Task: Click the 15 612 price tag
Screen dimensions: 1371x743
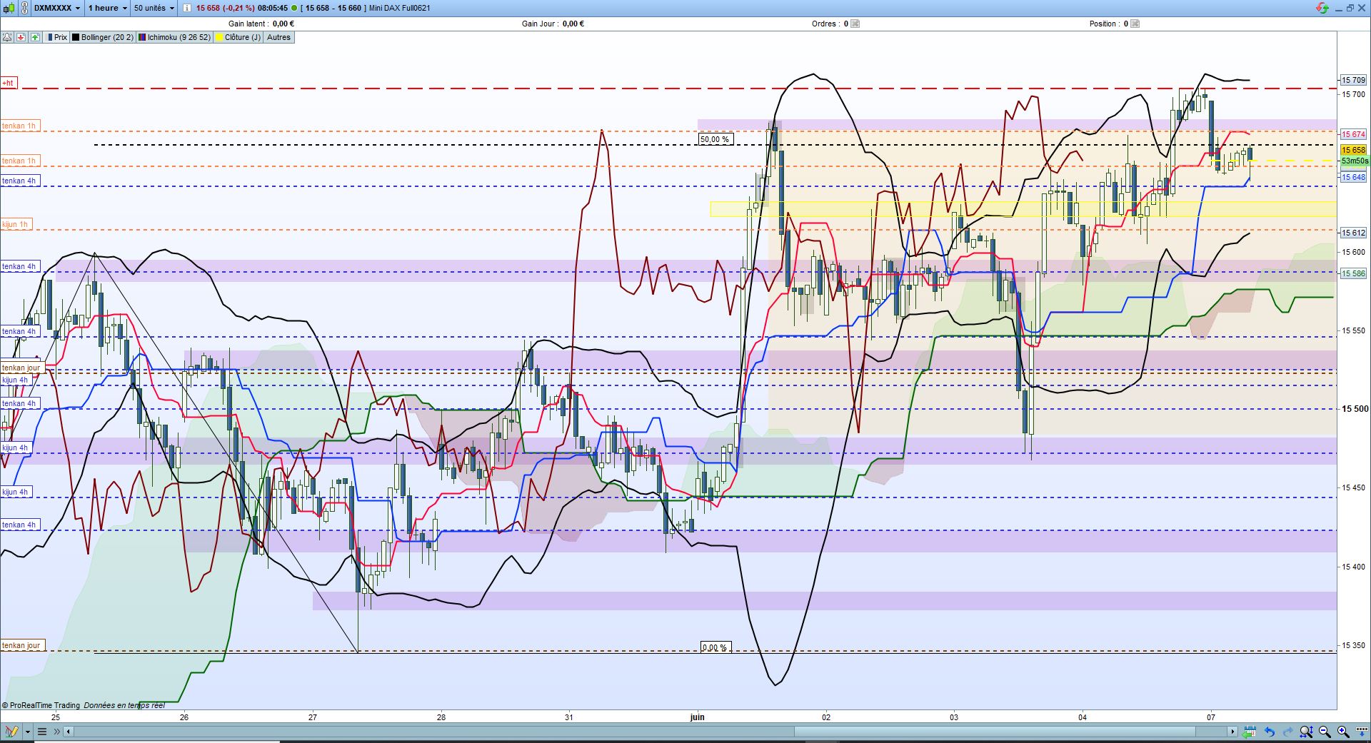Action: [x=1353, y=233]
